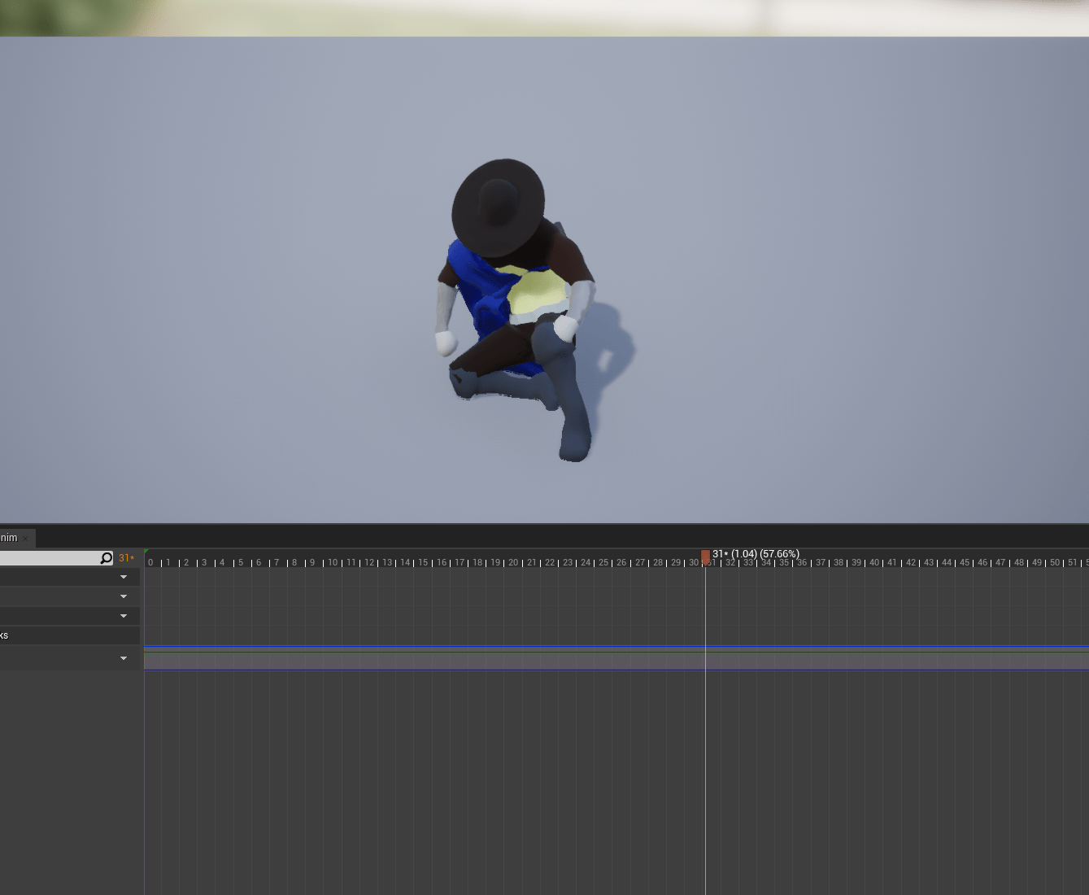This screenshot has height=895, width=1089.
Task: Open dropdown arrow directly above the 'ks' row
Action: coord(124,616)
